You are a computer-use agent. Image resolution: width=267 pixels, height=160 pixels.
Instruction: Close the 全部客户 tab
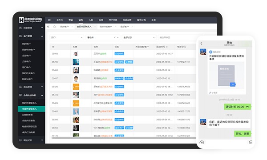point(132,27)
